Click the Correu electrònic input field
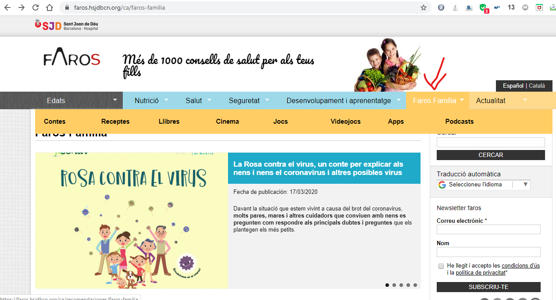 [x=488, y=229]
